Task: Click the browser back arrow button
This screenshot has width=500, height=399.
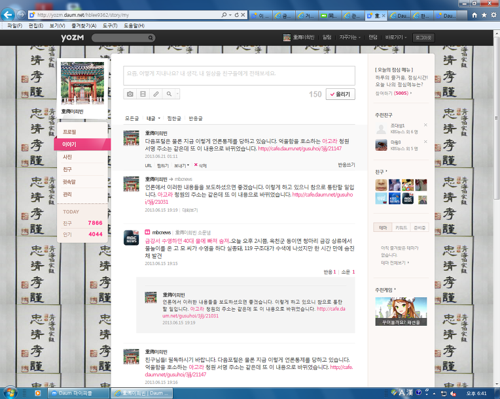Action: pos(8,14)
